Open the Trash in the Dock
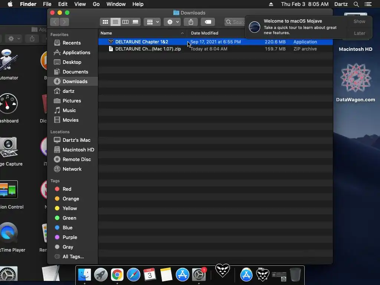The image size is (380, 285). coord(295,275)
